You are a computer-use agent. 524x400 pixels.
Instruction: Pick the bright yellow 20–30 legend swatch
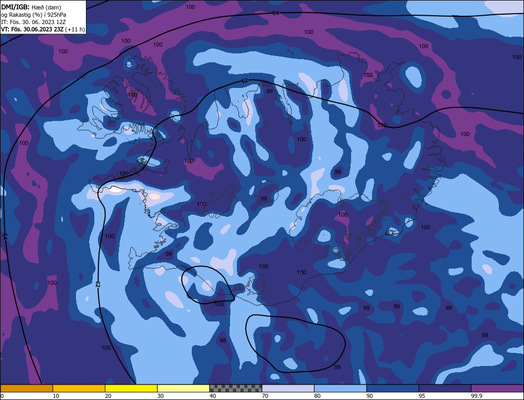131,388
